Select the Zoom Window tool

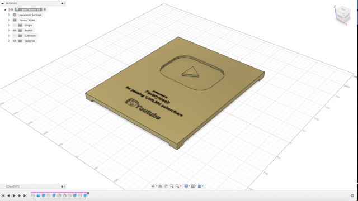coord(177,186)
